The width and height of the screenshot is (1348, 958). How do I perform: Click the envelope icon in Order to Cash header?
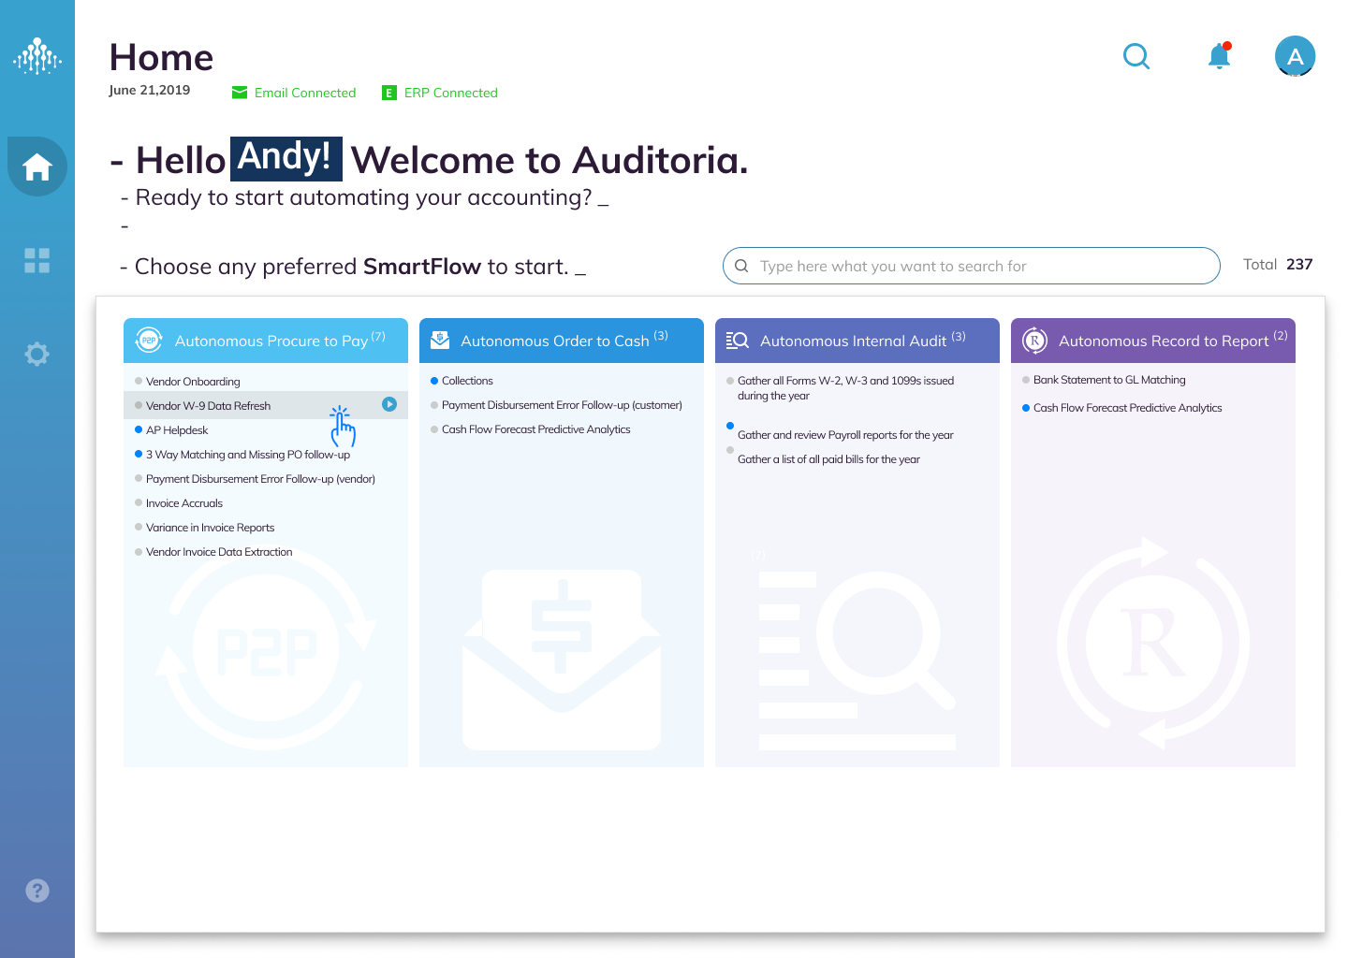pyautogui.click(x=440, y=341)
